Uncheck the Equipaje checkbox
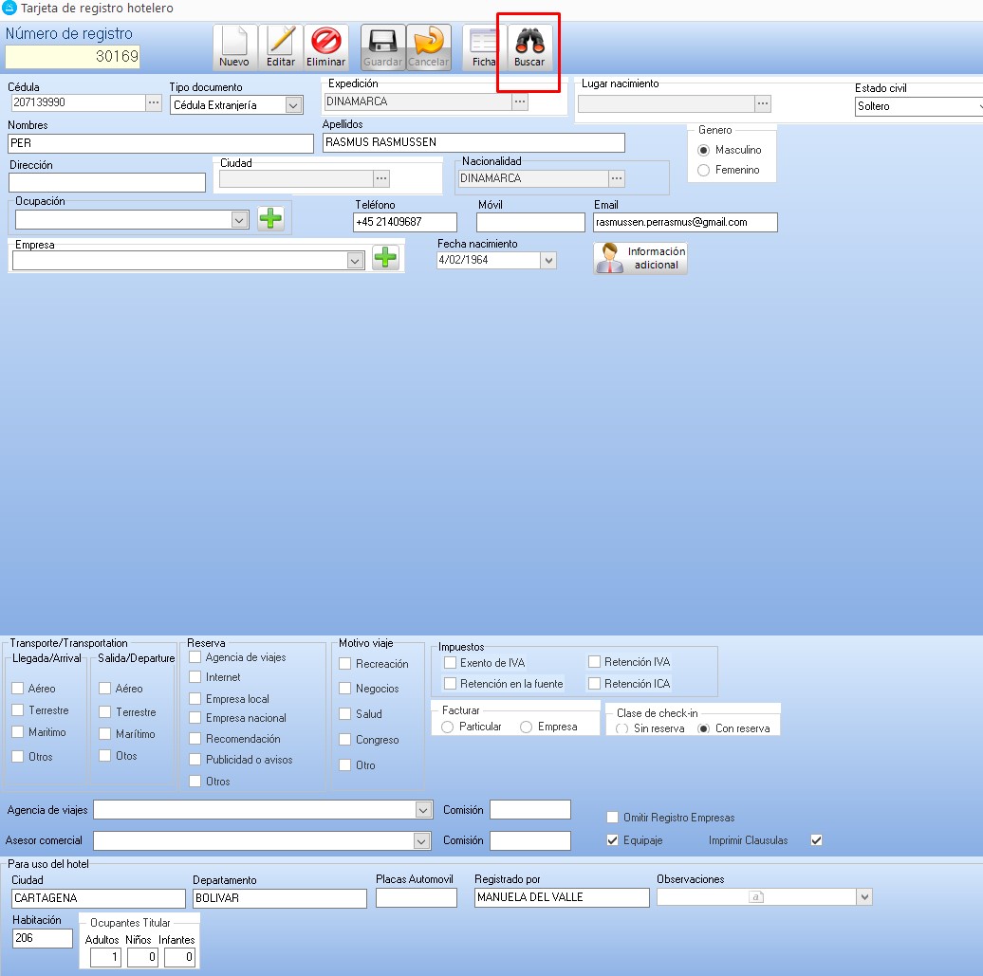Screen dimensions: 983x976 pyautogui.click(x=613, y=840)
